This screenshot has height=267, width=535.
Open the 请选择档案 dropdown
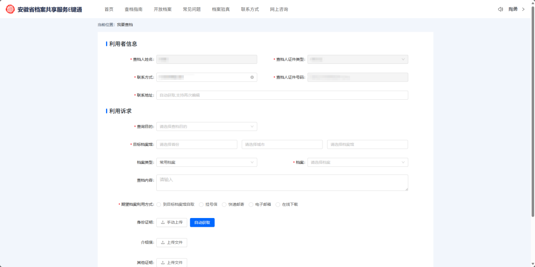358,162
